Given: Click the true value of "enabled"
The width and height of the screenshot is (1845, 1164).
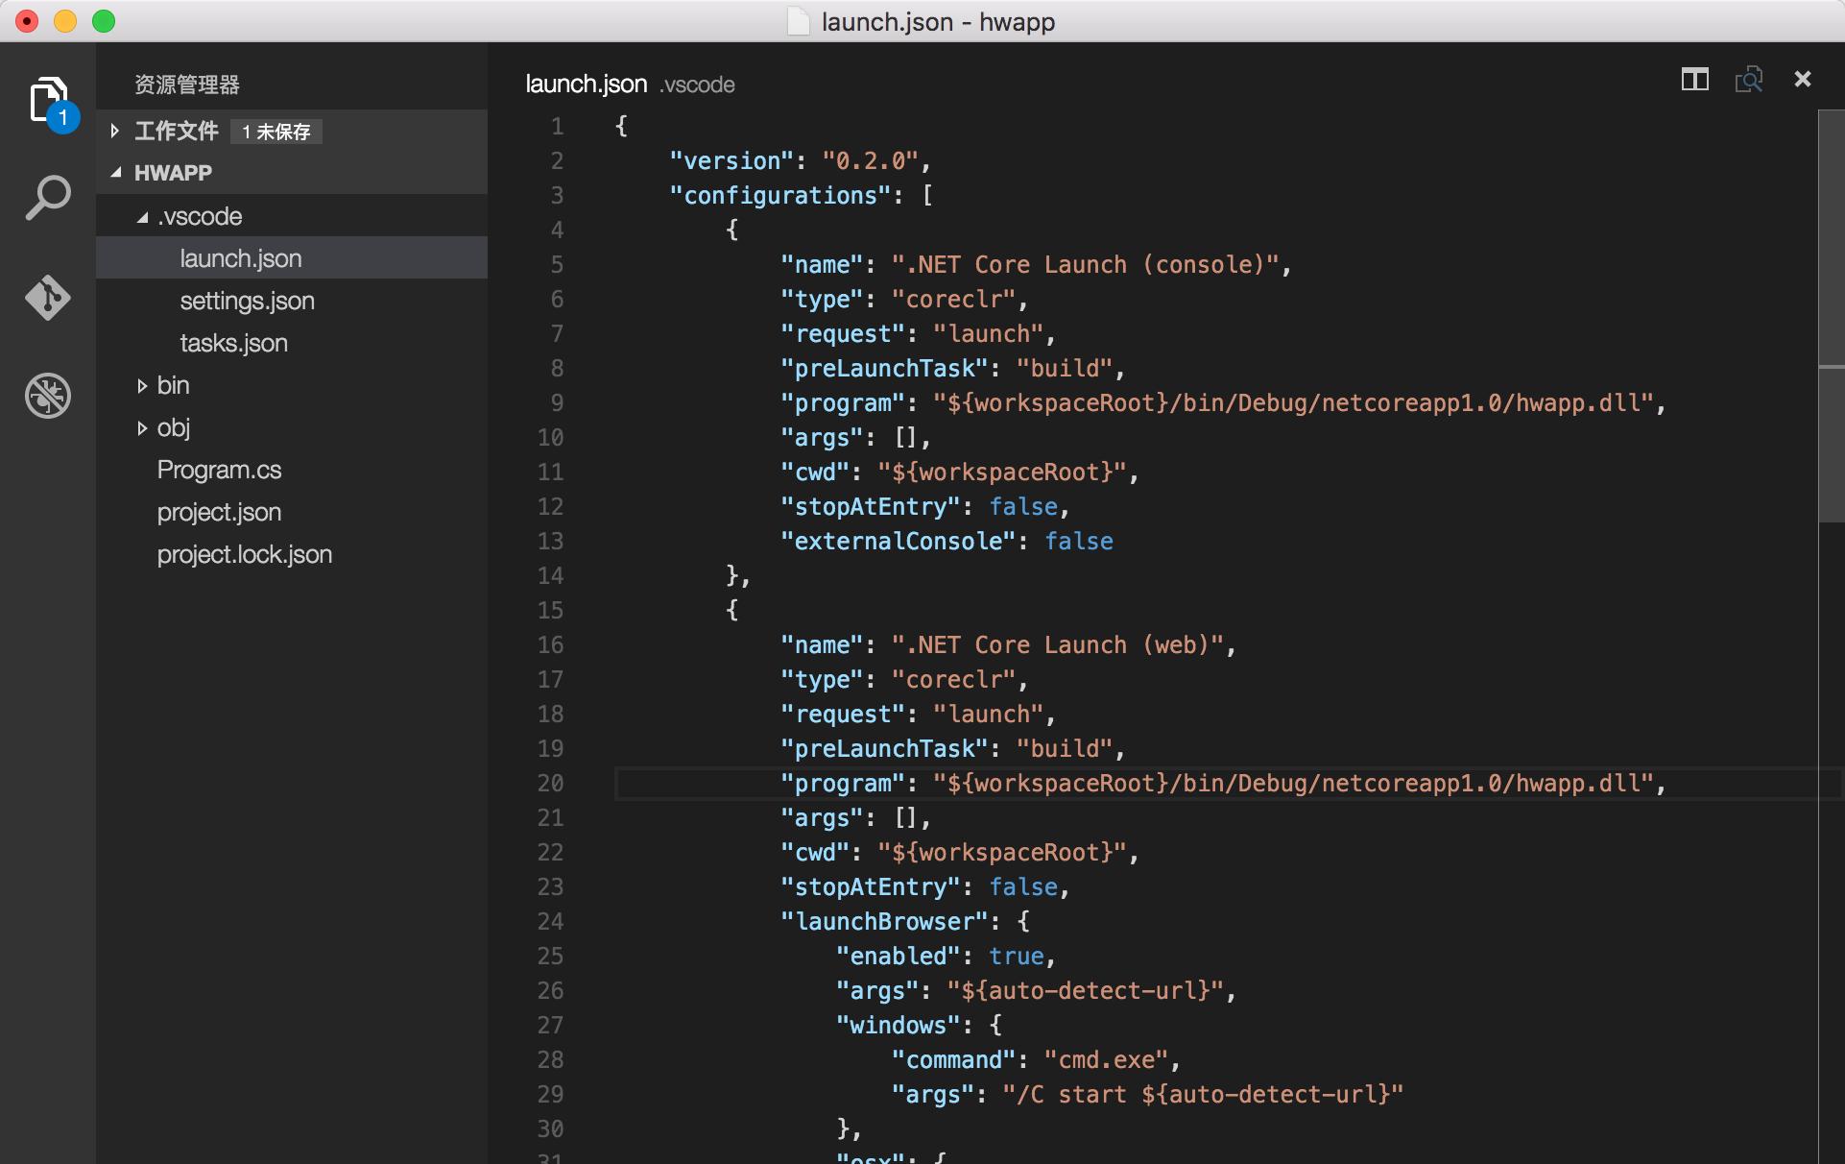Looking at the screenshot, I should coord(1017,956).
